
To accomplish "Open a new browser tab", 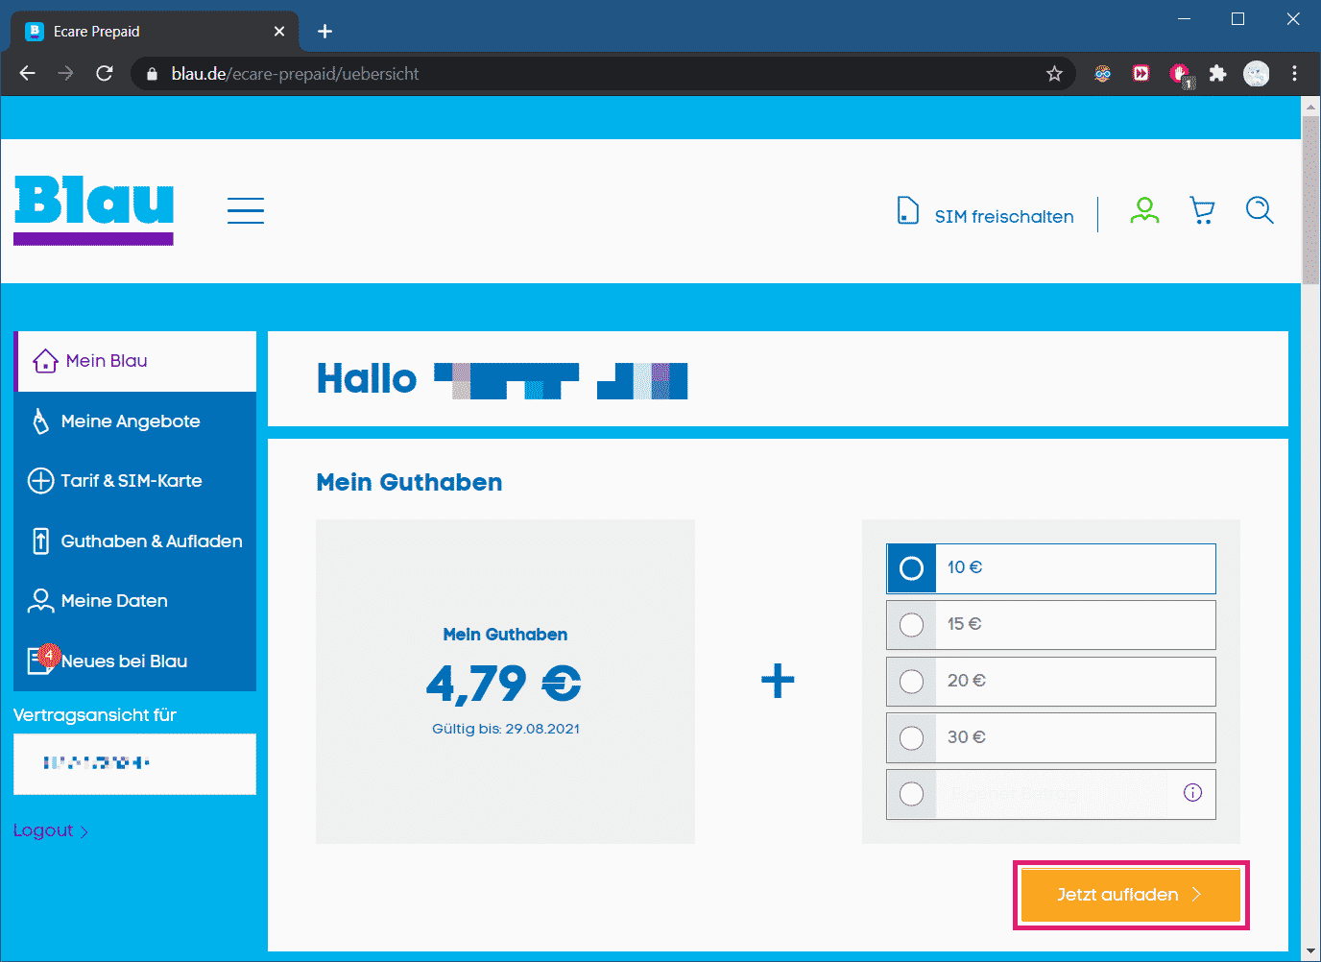I will pos(324,32).
